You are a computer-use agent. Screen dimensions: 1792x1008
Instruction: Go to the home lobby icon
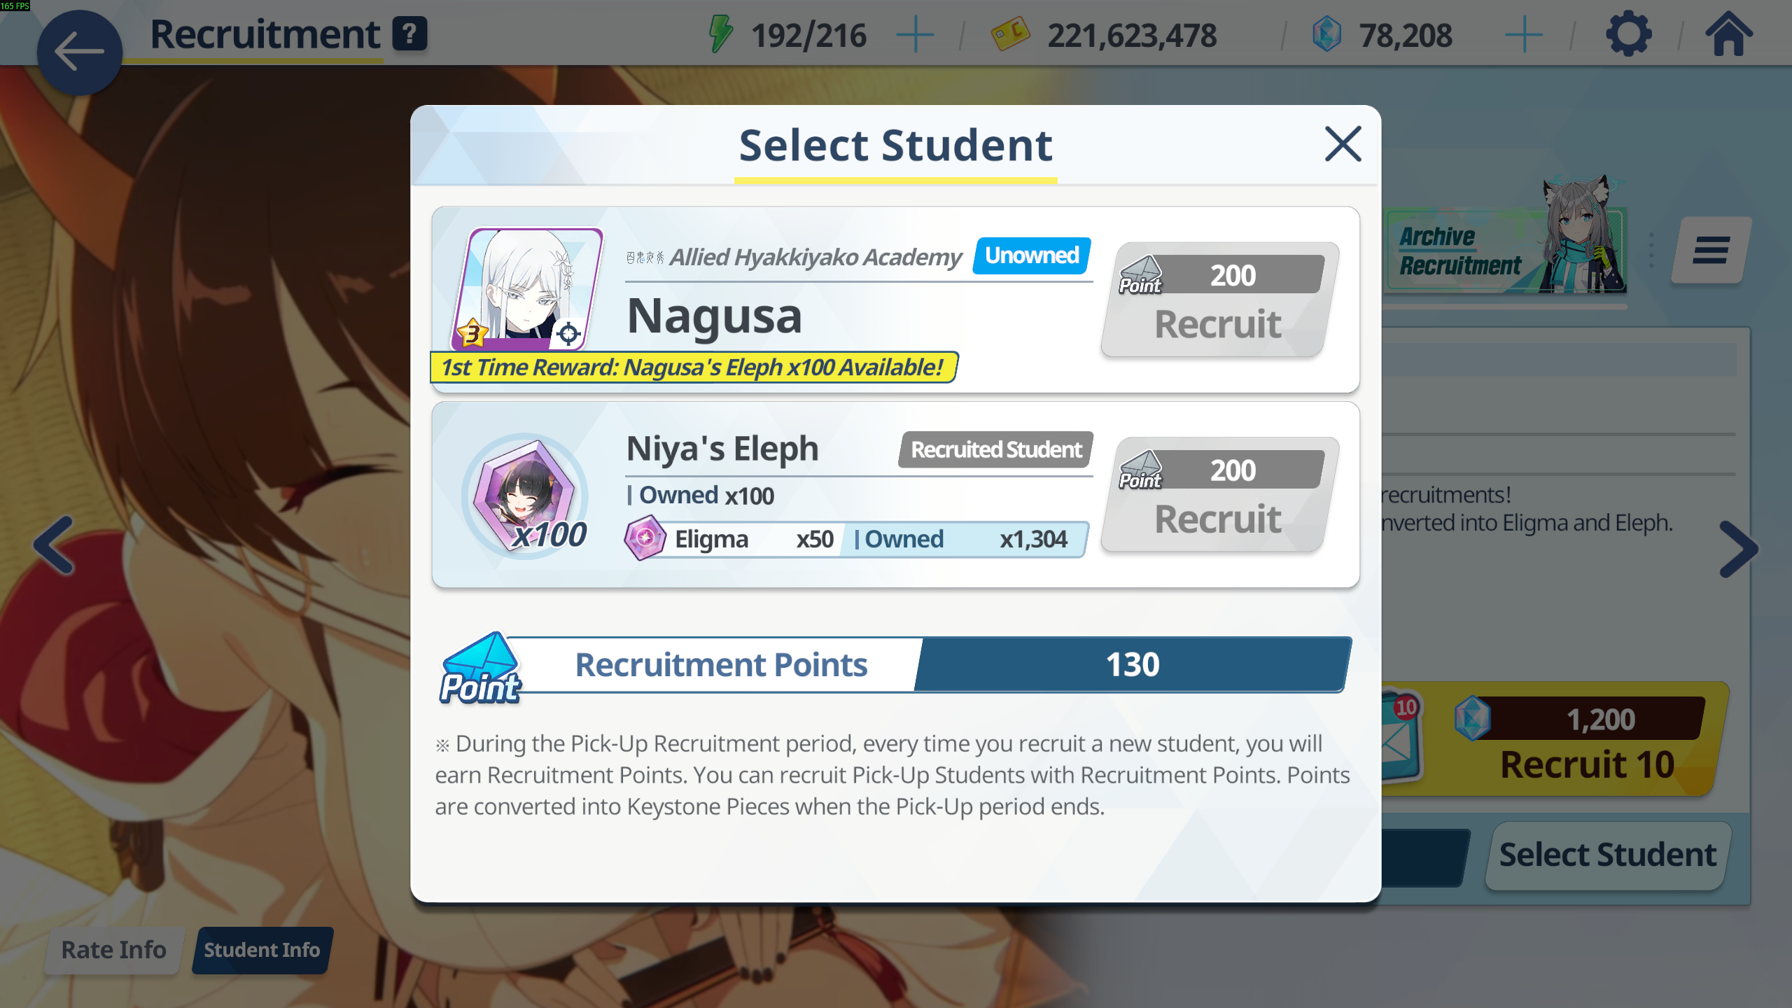(x=1728, y=34)
